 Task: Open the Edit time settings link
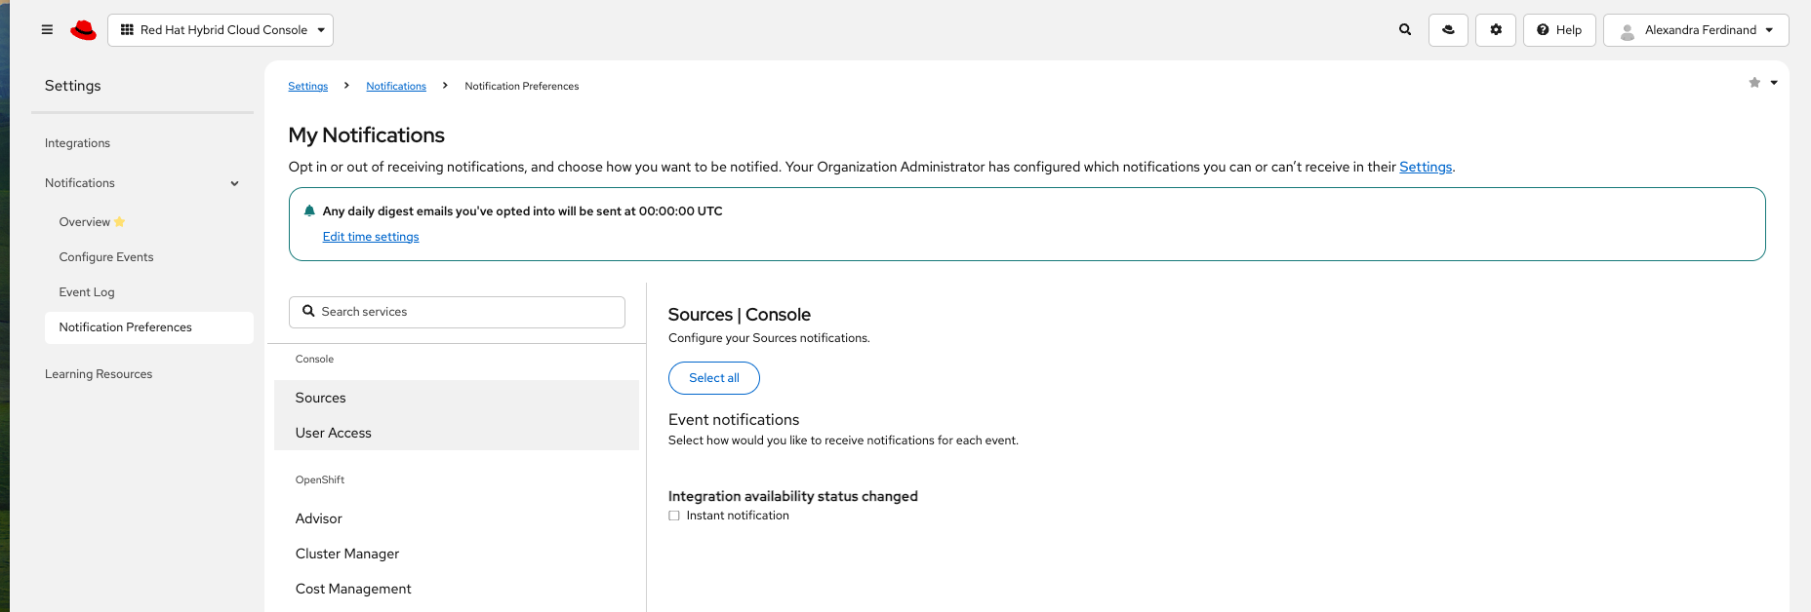point(371,237)
